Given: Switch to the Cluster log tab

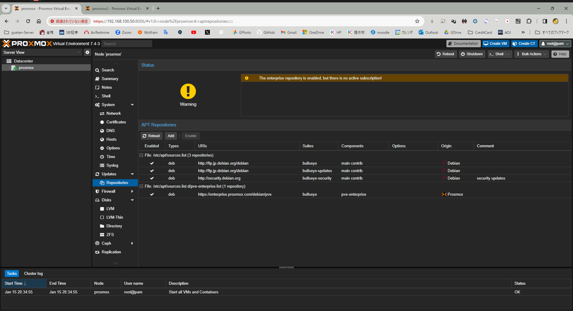Looking at the screenshot, I should click(x=33, y=273).
